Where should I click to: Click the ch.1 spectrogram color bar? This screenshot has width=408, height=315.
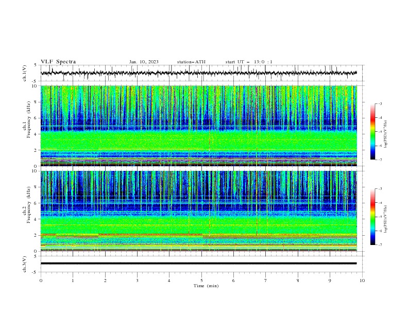[x=372, y=131]
